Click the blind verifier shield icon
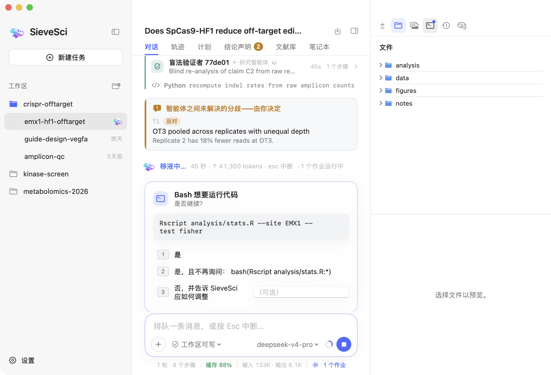This screenshot has width=551, height=375. point(157,66)
